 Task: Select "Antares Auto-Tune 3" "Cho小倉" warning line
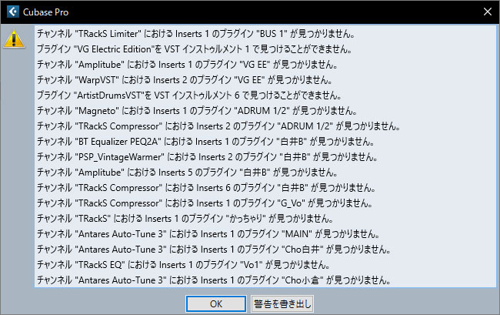(214, 280)
